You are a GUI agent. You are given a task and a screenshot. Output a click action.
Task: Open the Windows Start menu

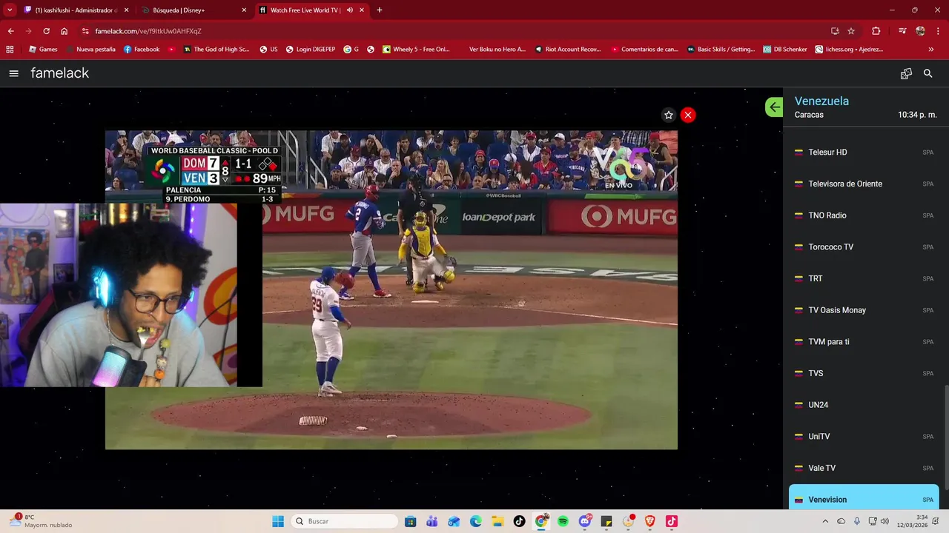click(x=278, y=521)
